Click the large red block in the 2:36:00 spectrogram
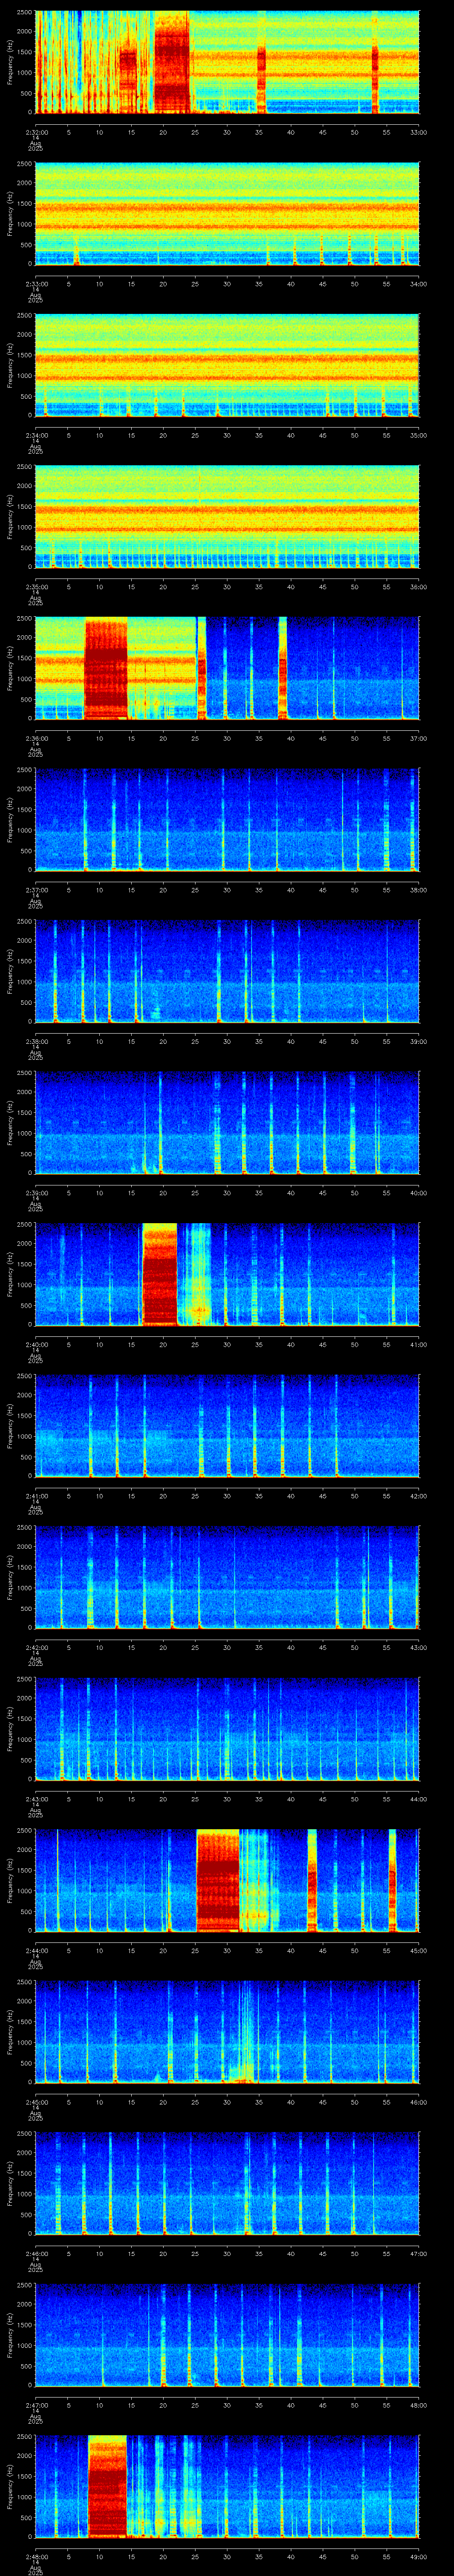 click(106, 669)
